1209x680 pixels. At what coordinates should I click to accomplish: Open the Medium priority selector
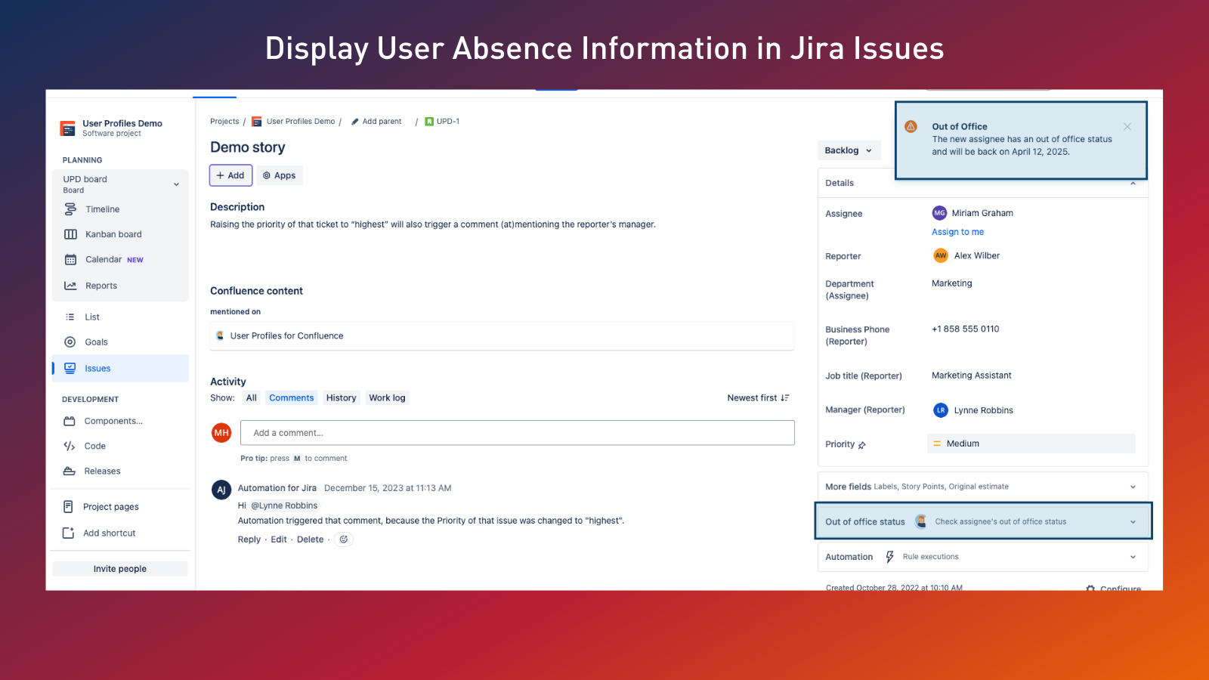click(x=1031, y=444)
